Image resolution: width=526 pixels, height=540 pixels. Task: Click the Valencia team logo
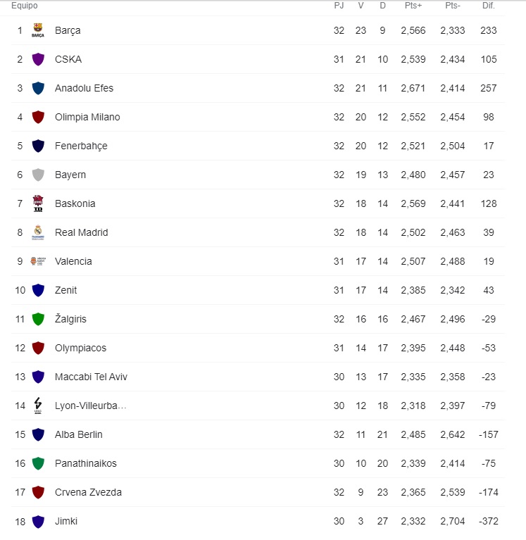point(38,261)
